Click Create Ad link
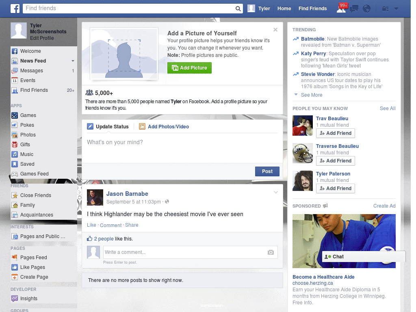The image size is (416, 312). 384,206
